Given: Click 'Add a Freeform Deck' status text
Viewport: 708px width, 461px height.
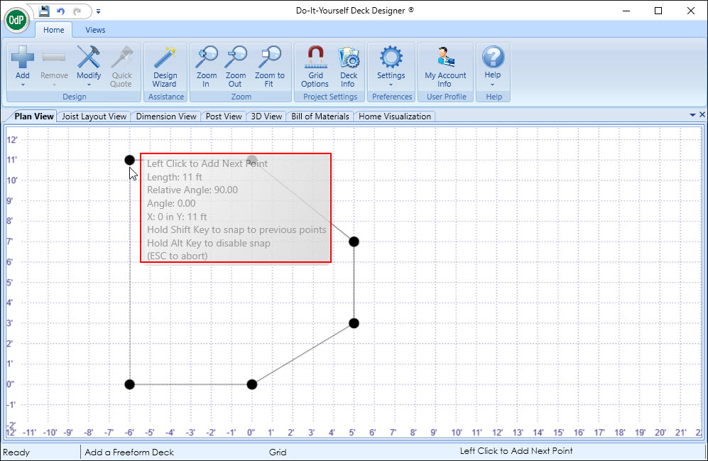Looking at the screenshot, I should [x=129, y=452].
